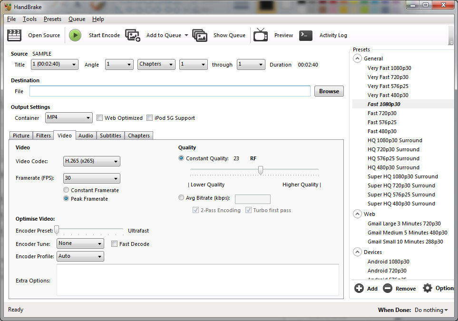458x321 pixels.
Task: Open the Help menu
Action: pos(98,19)
